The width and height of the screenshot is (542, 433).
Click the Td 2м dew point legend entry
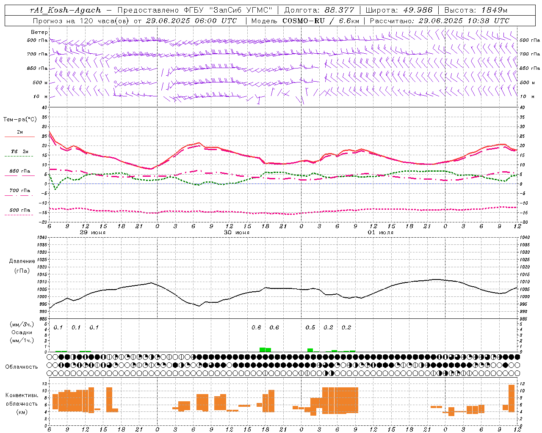point(19,151)
